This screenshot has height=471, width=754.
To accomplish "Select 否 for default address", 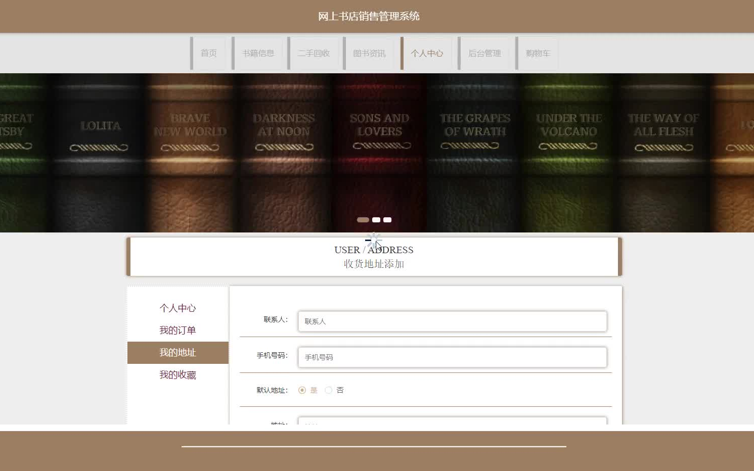I will point(329,390).
